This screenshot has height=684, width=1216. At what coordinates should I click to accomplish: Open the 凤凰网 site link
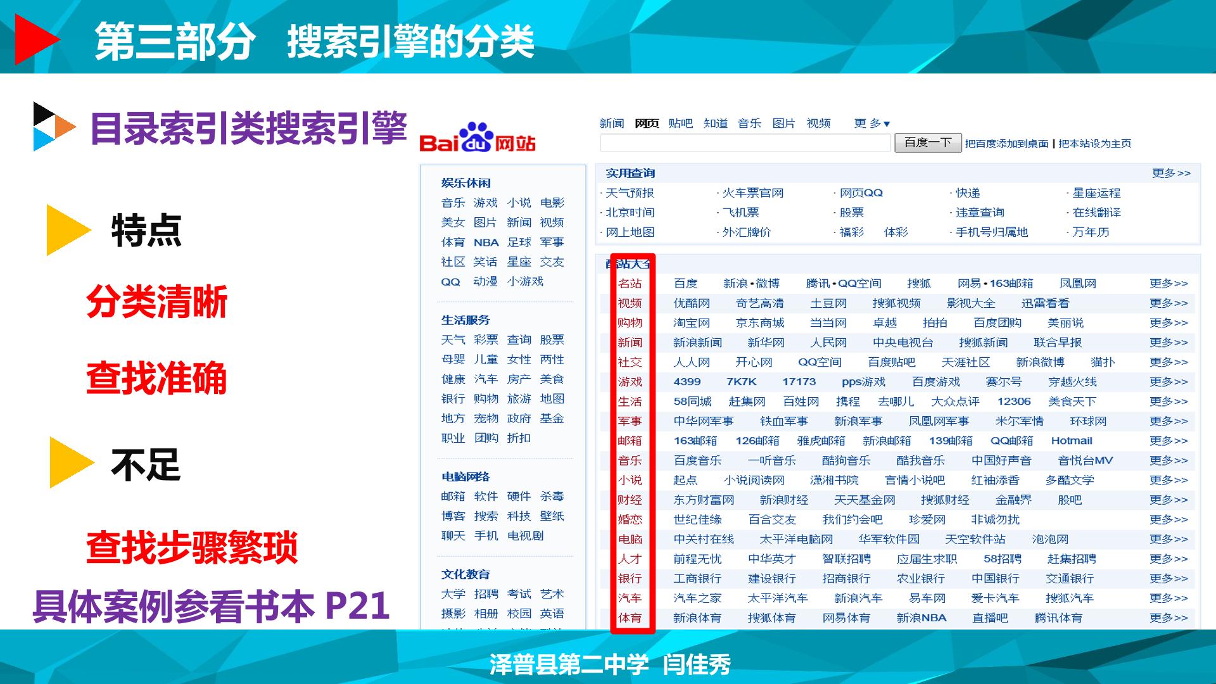[x=1078, y=284]
